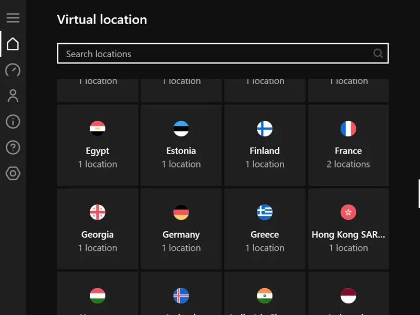The height and width of the screenshot is (315, 420).
Task: Click "1 location" under Georgia
Action: coord(98,248)
